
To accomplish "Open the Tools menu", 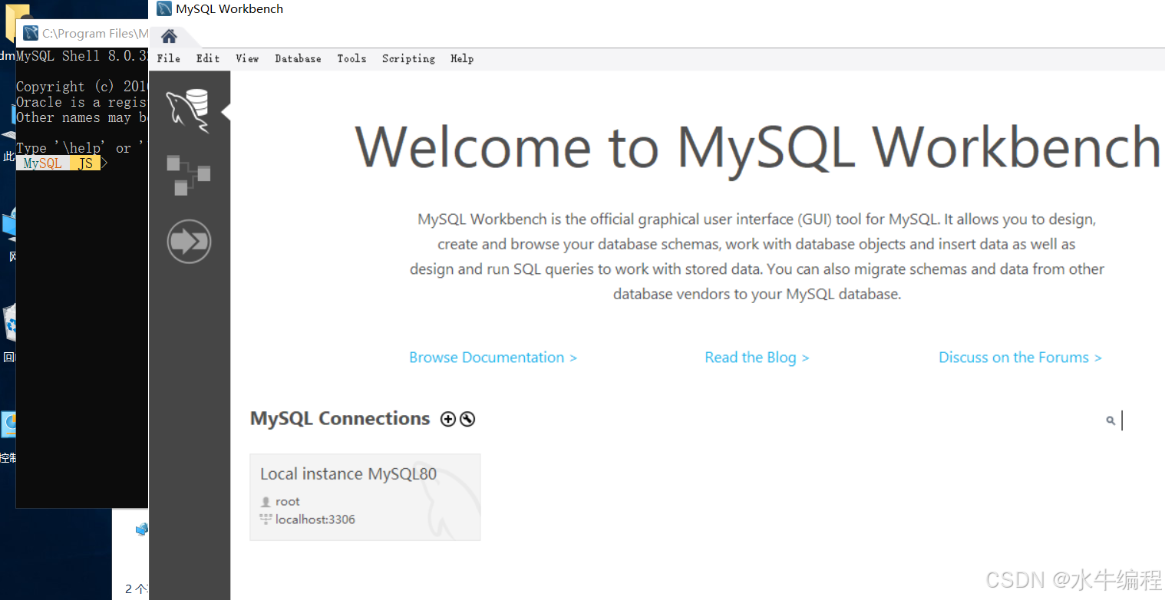I will pyautogui.click(x=351, y=58).
